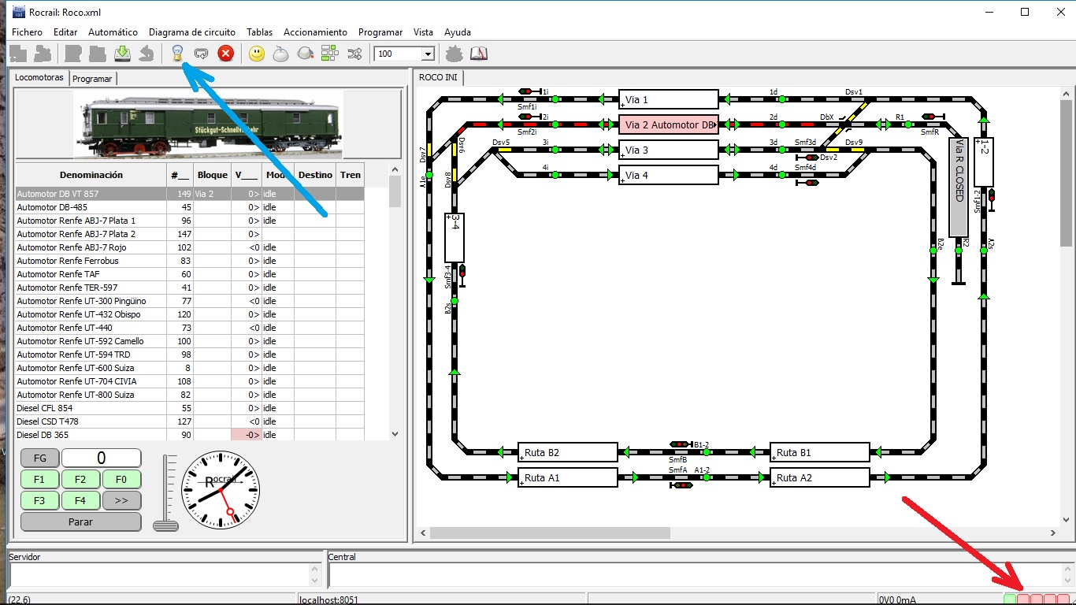Open the Accionamiento menu
1076x605 pixels.
(315, 32)
